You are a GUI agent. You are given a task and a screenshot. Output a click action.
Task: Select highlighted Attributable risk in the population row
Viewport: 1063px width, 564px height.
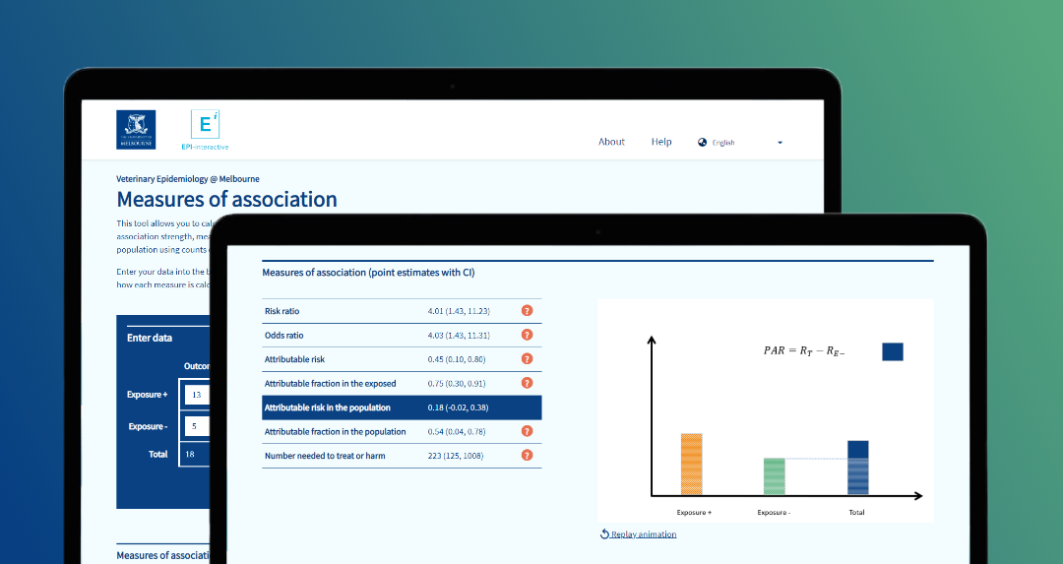tap(402, 407)
